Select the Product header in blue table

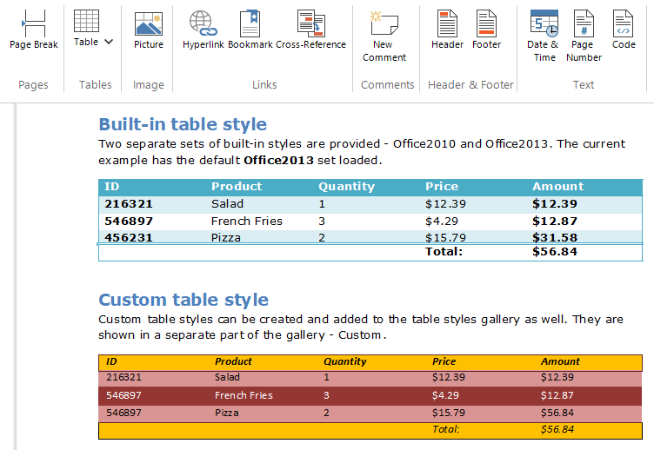tap(237, 186)
